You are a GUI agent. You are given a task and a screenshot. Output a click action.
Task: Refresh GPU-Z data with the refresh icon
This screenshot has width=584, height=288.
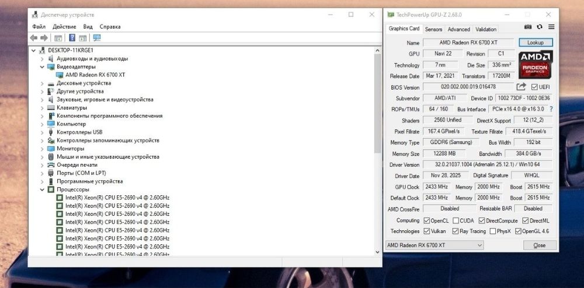[539, 27]
